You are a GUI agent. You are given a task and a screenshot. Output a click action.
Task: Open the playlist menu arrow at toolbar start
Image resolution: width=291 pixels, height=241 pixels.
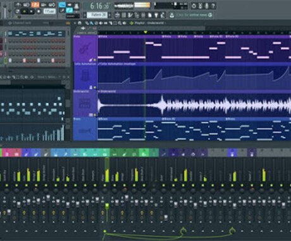tap(75, 23)
